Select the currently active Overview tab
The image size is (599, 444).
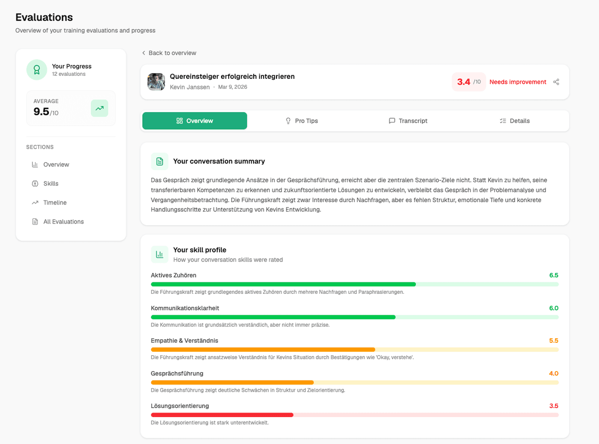194,120
